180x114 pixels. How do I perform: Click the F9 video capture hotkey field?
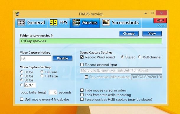35,58
